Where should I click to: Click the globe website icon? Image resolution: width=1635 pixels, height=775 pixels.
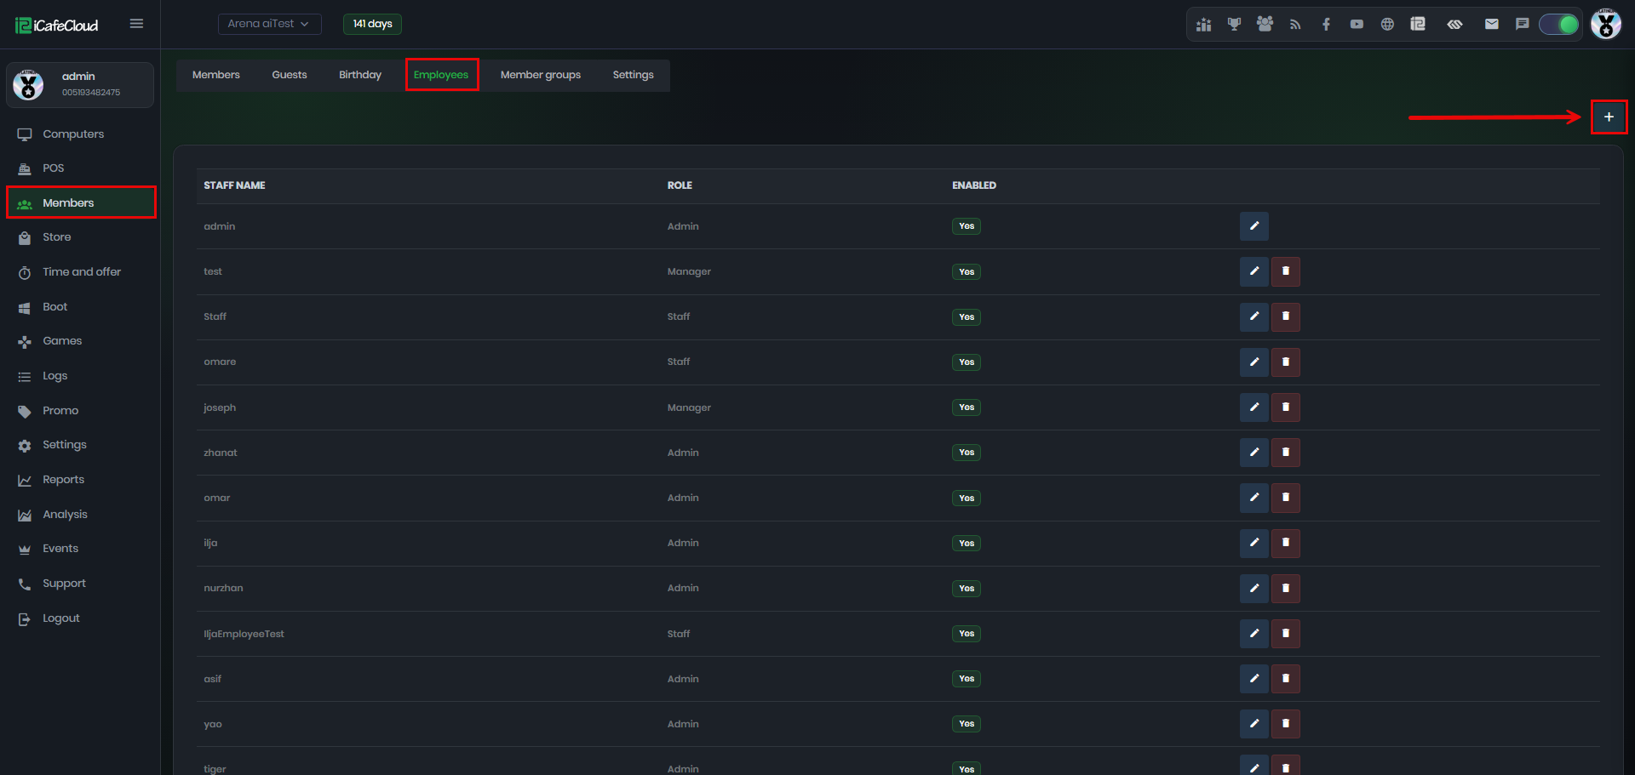[x=1387, y=25]
